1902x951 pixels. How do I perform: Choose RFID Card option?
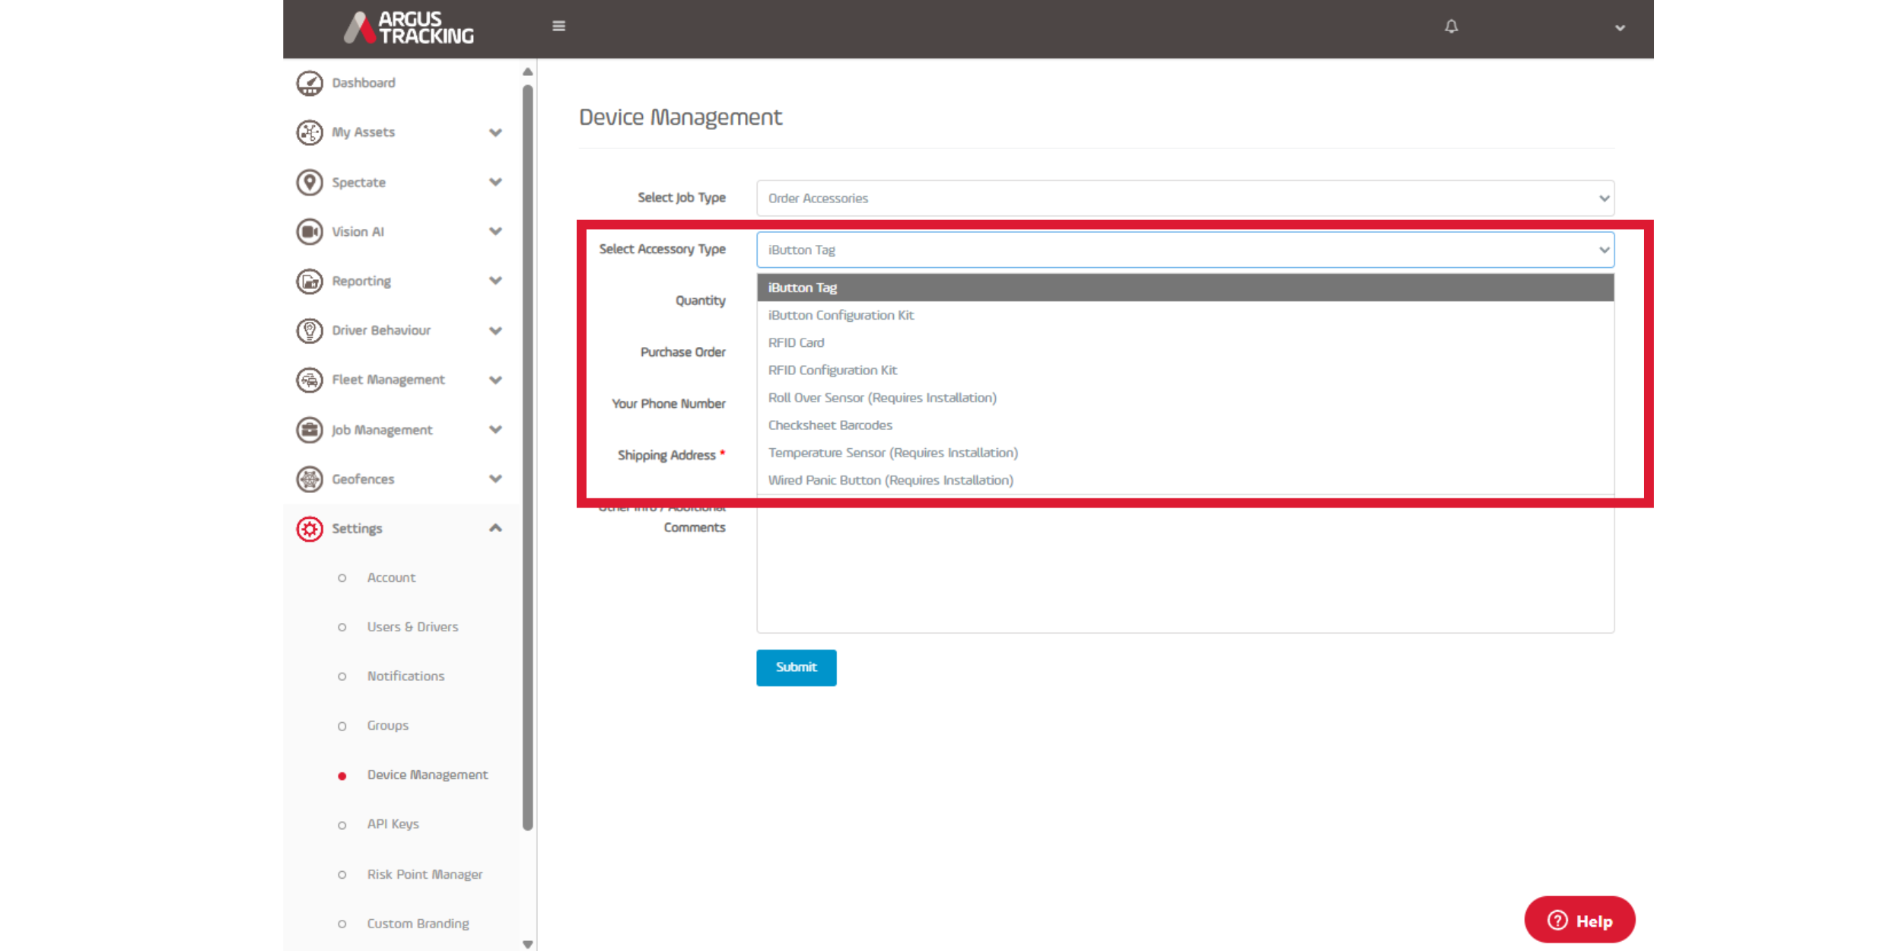tap(1185, 342)
